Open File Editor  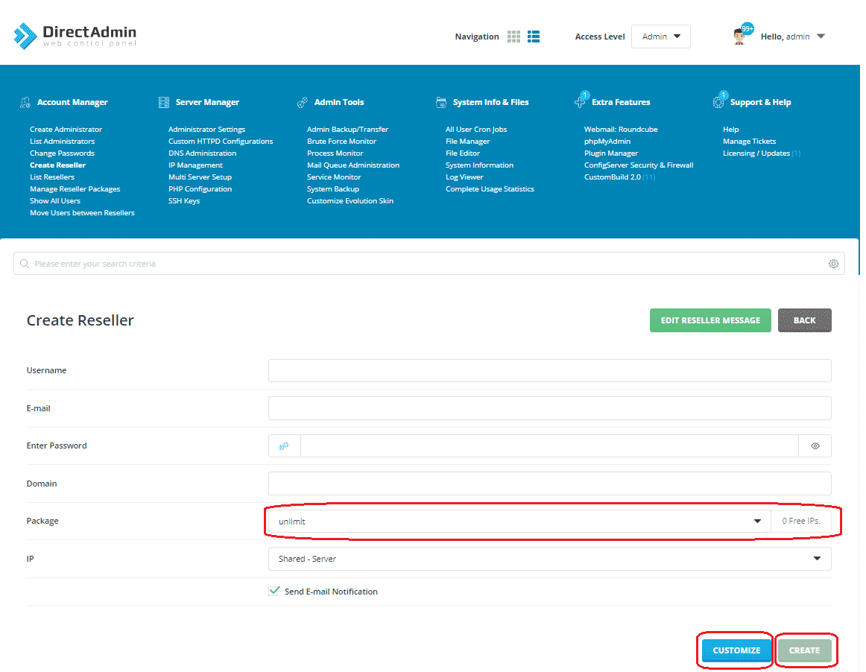[463, 153]
